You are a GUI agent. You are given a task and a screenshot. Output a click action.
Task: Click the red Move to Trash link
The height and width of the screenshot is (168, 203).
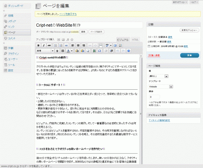coord(154,55)
